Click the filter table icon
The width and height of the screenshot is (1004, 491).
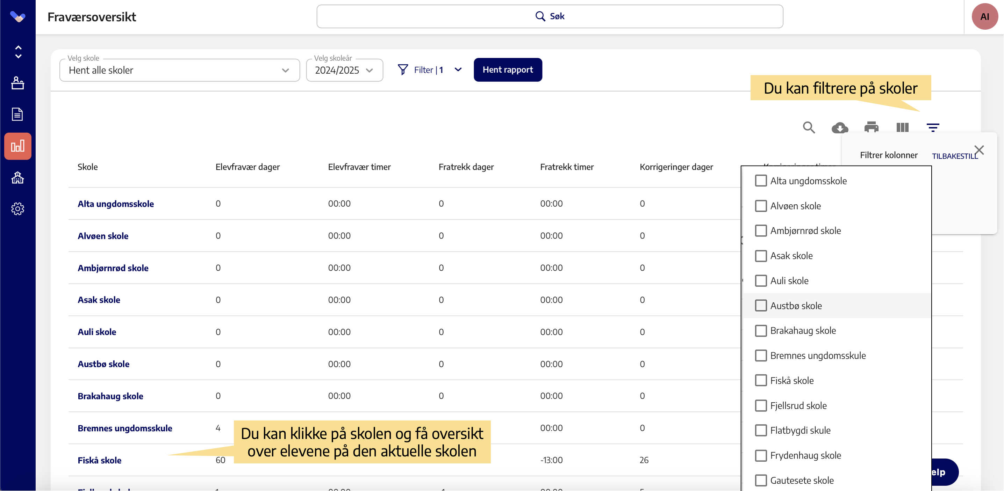pyautogui.click(x=933, y=127)
